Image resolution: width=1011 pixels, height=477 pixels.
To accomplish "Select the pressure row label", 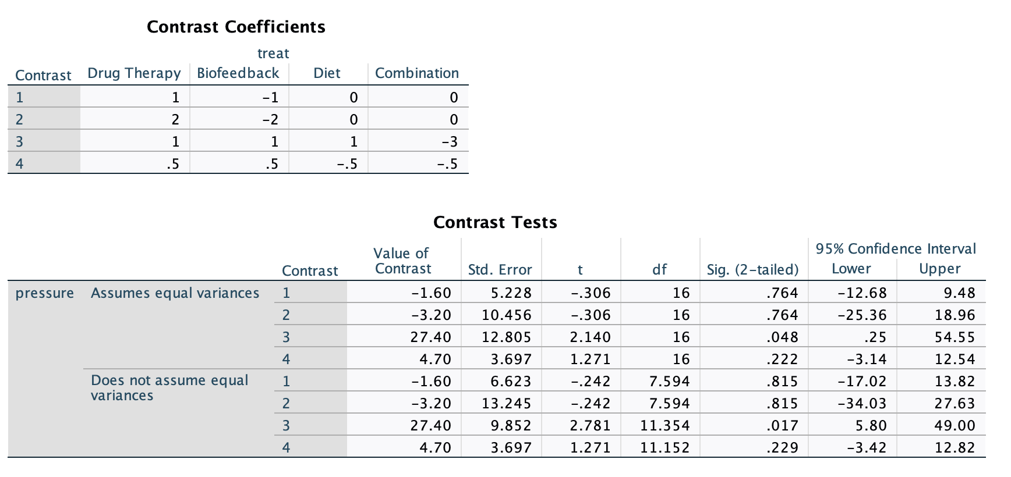I will (x=45, y=293).
